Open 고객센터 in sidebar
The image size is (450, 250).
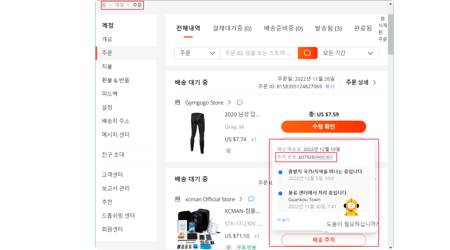112,175
